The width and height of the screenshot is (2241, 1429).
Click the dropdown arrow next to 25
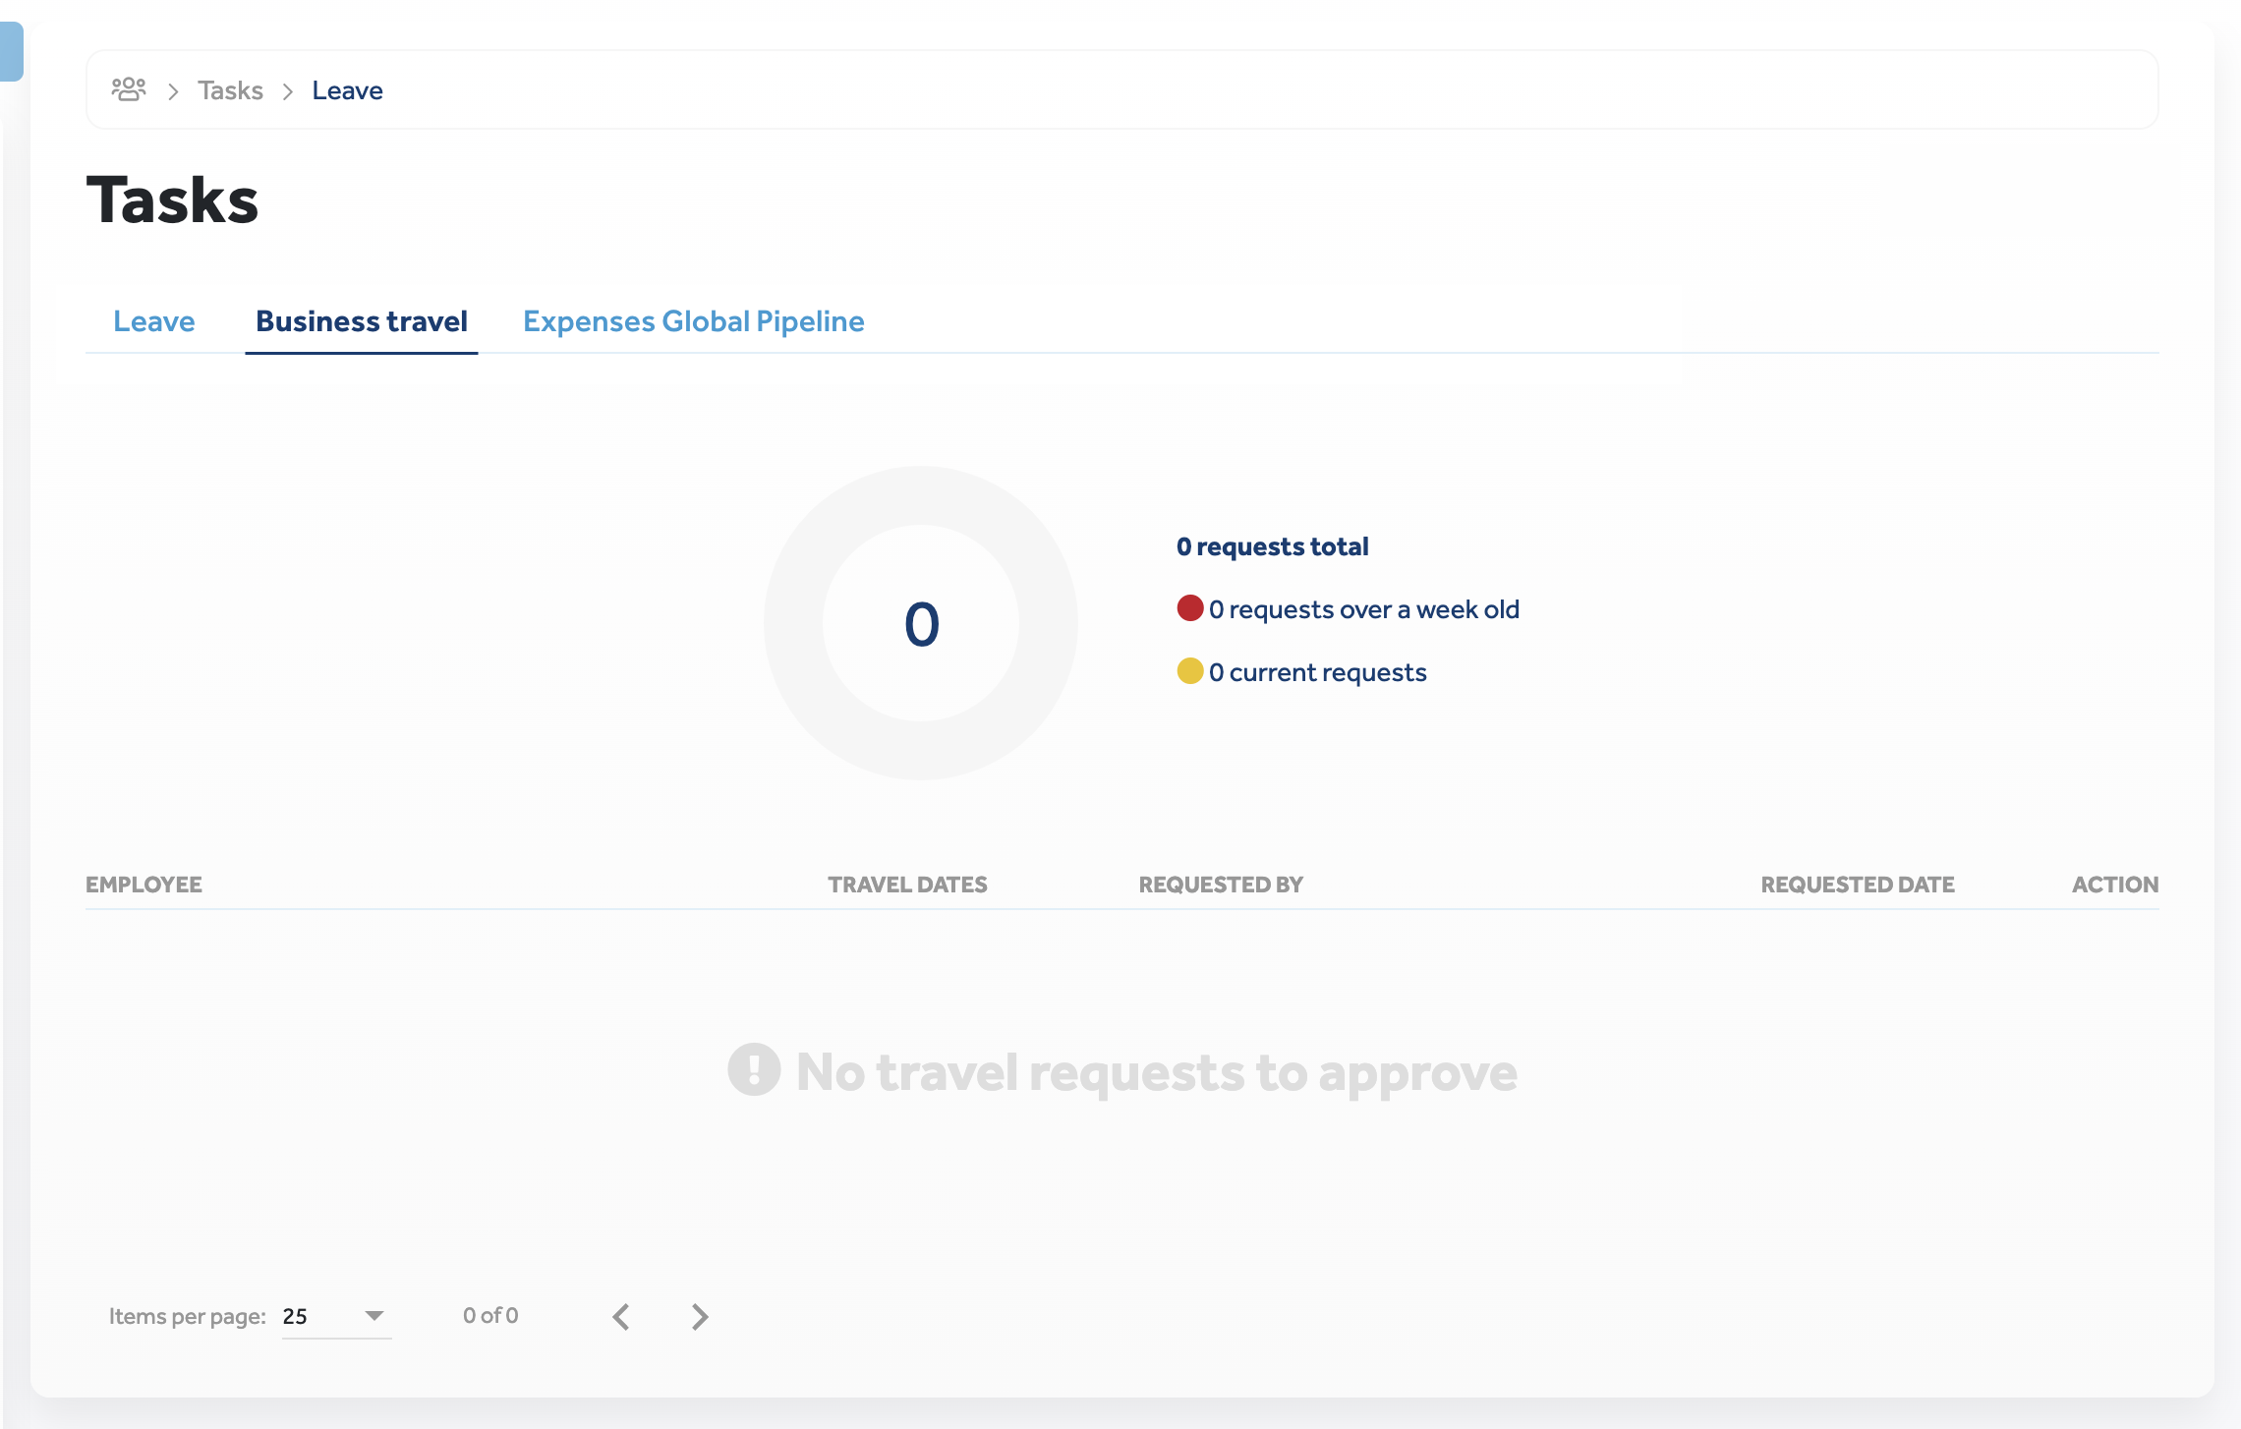[373, 1316]
